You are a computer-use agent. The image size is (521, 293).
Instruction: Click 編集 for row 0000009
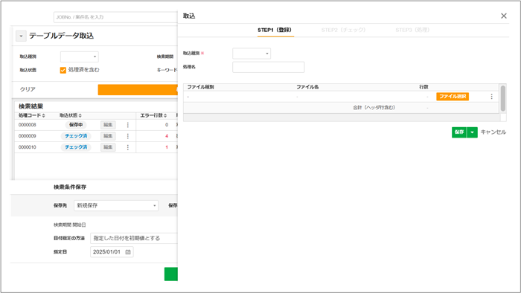tap(108, 136)
